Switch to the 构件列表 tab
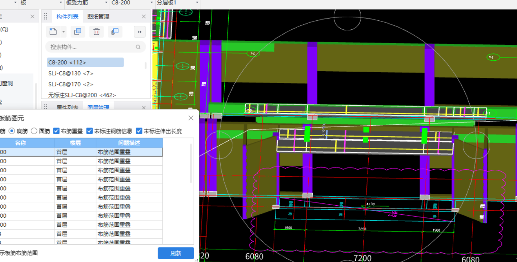Screen dimensions: 517x262 click(67, 16)
